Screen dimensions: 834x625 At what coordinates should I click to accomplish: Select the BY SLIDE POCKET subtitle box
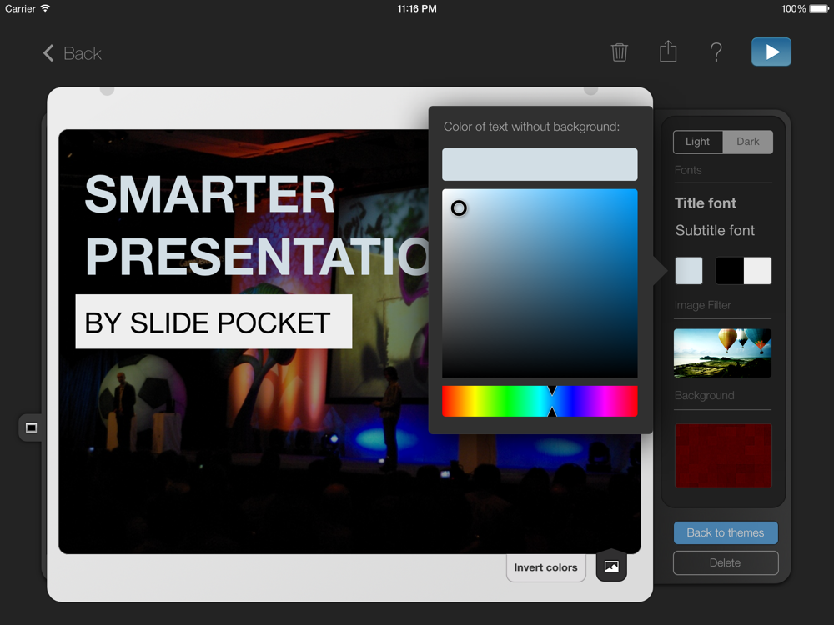[214, 322]
